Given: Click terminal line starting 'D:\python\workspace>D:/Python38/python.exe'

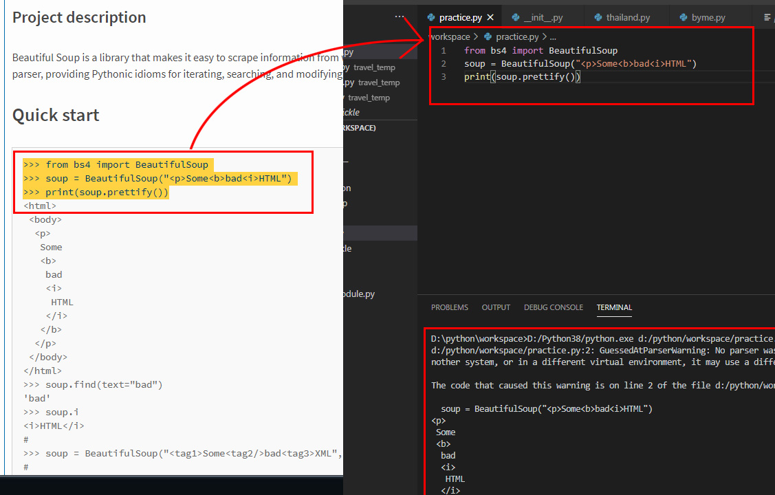Looking at the screenshot, I should [x=602, y=339].
